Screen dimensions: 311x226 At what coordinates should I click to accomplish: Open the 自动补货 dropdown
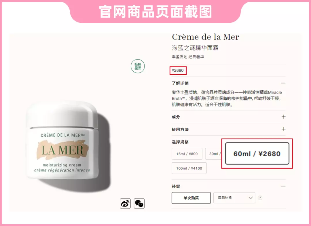click(234, 198)
